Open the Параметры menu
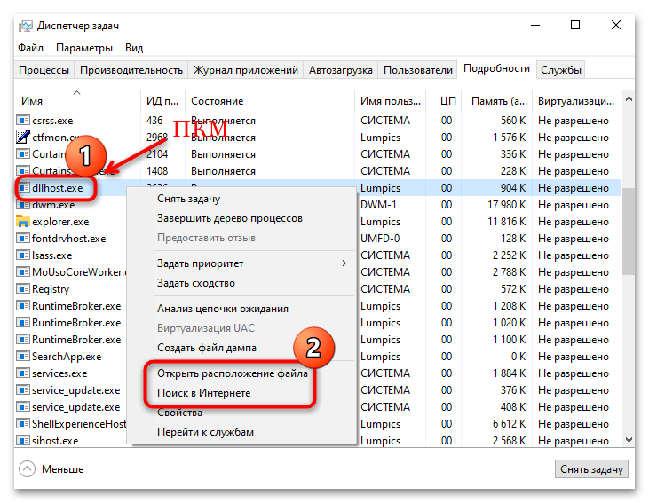 coord(84,48)
